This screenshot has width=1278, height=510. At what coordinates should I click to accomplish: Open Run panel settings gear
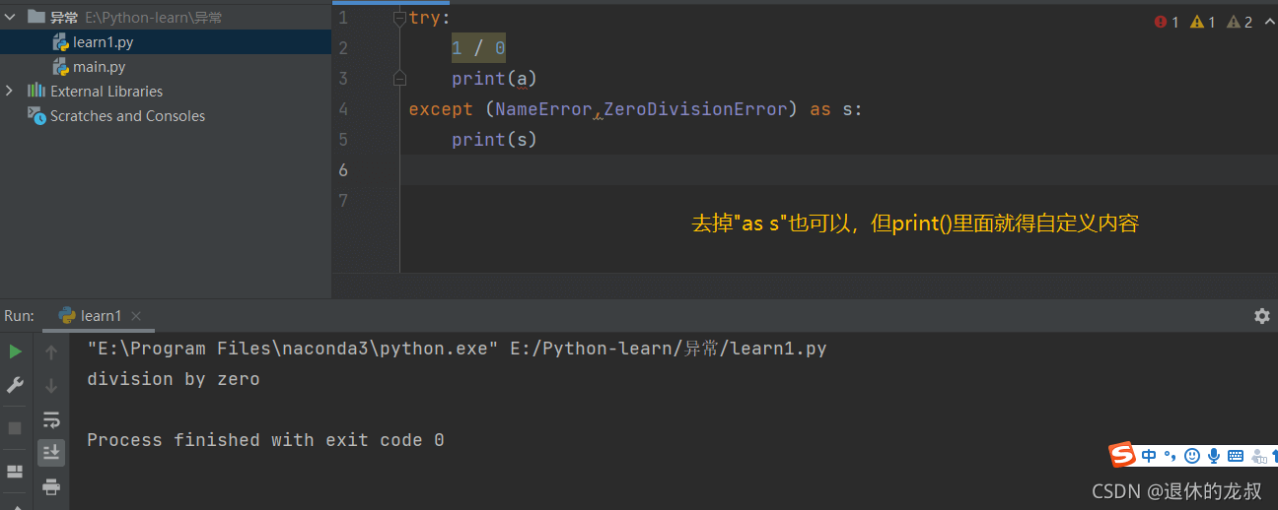[x=1261, y=316]
